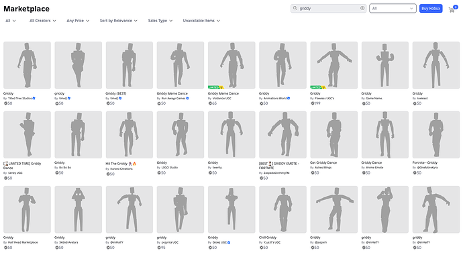Open Griddy thumbnail by Half Head Marketplace
The image size is (463, 253).
click(x=27, y=209)
